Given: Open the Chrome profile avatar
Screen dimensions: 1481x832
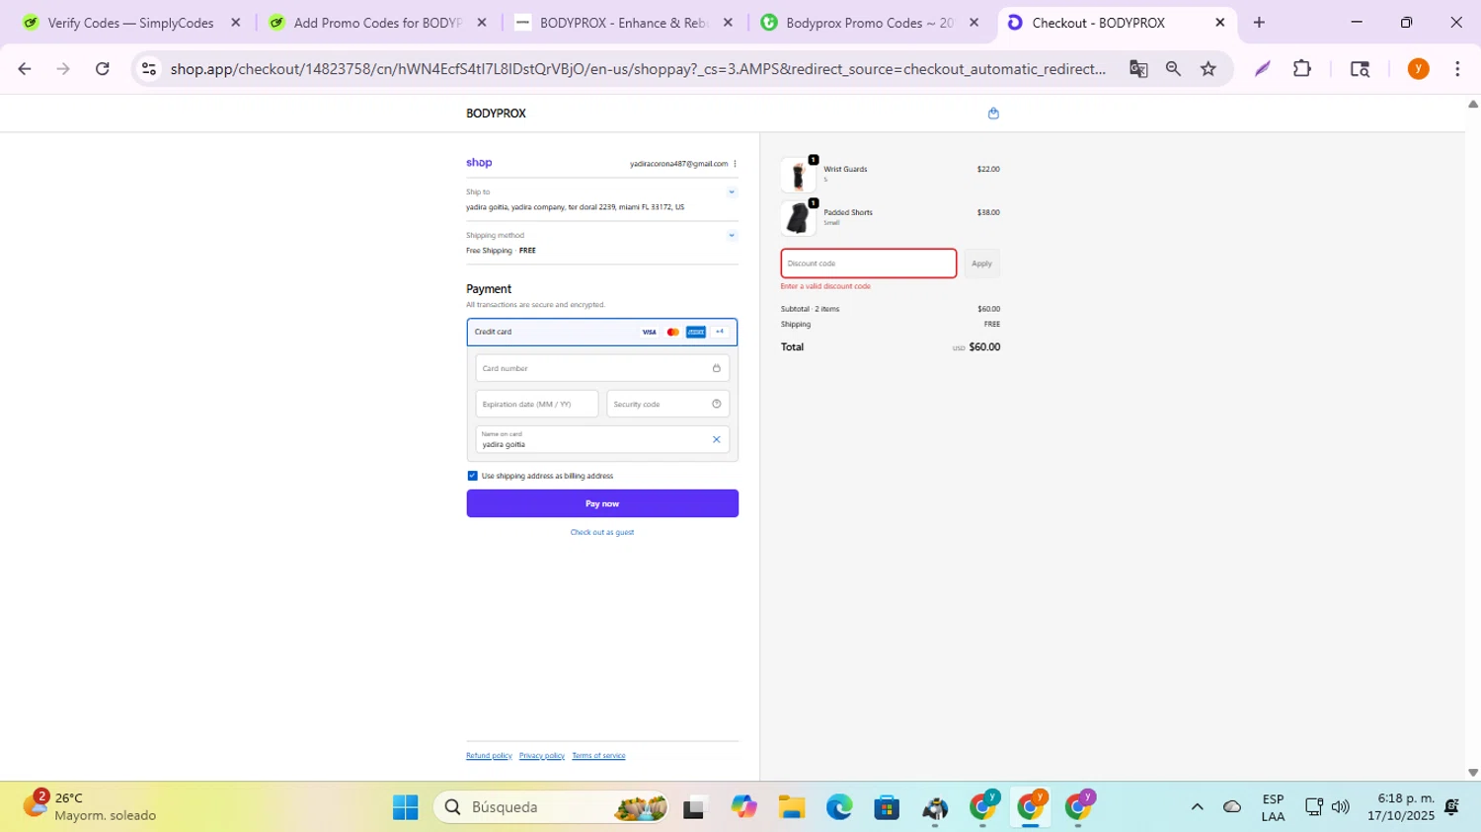Looking at the screenshot, I should [1419, 69].
